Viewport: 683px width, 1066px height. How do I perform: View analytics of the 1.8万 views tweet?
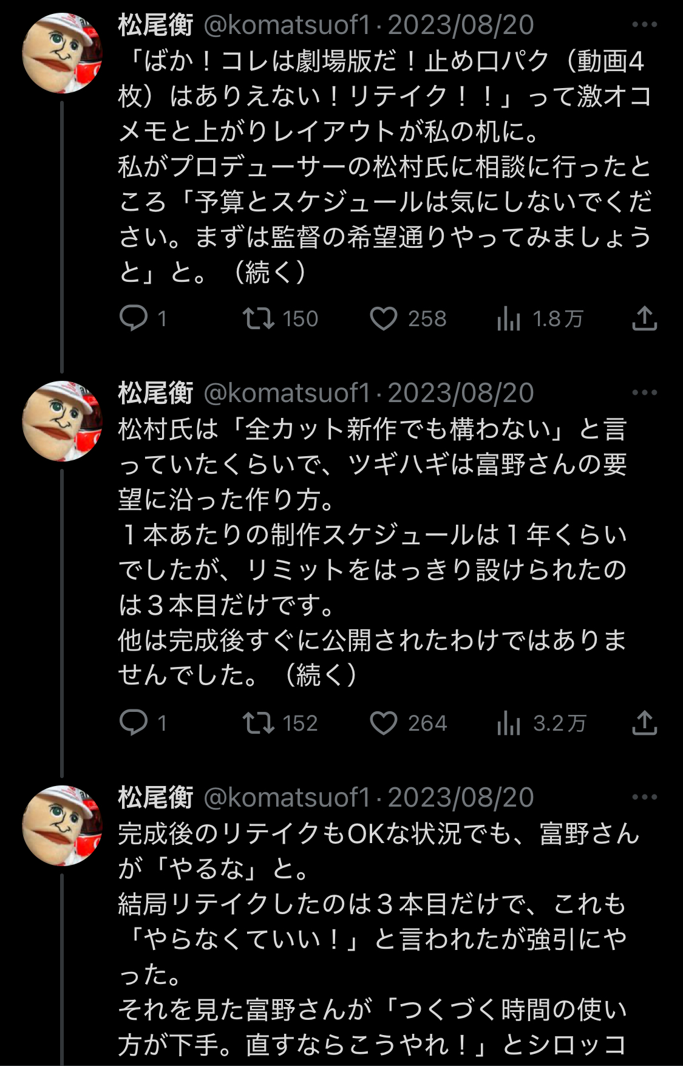[x=509, y=318]
